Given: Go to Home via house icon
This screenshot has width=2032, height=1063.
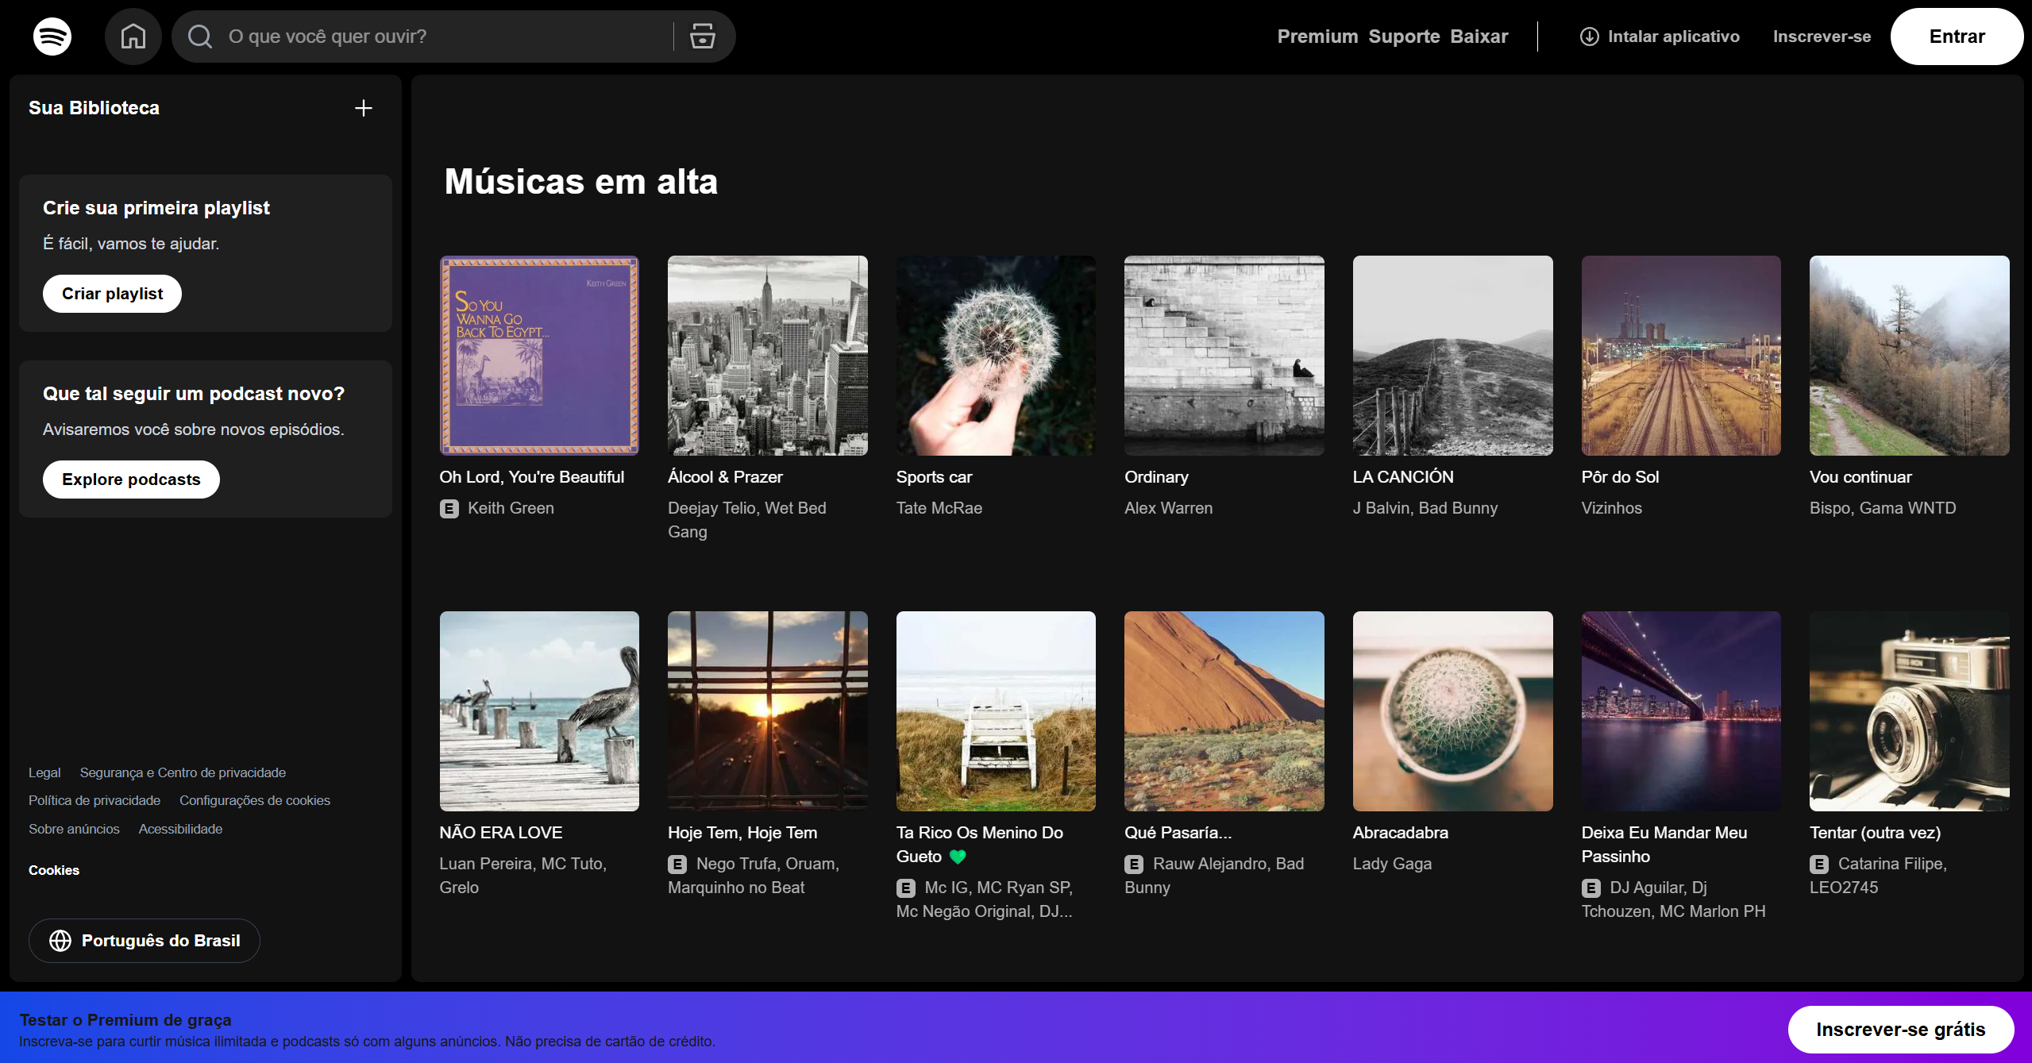Looking at the screenshot, I should pyautogui.click(x=133, y=37).
